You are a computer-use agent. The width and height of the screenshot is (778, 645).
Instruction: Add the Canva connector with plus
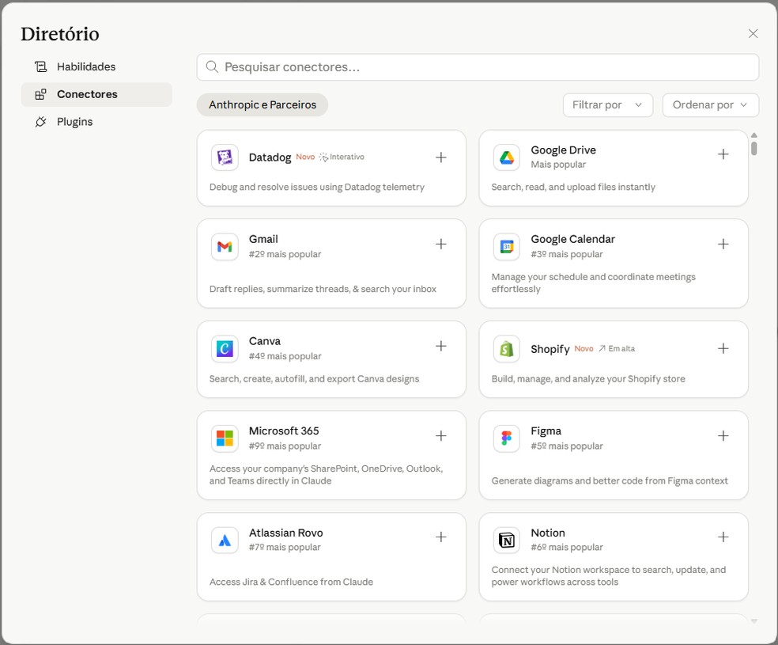441,346
